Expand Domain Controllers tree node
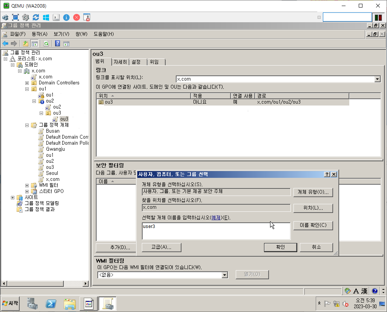387x312 pixels. tap(27, 83)
